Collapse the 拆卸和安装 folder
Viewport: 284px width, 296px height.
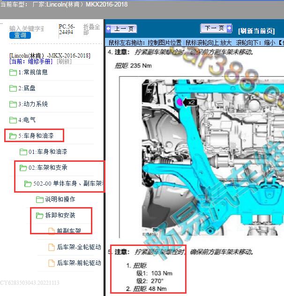point(60,215)
